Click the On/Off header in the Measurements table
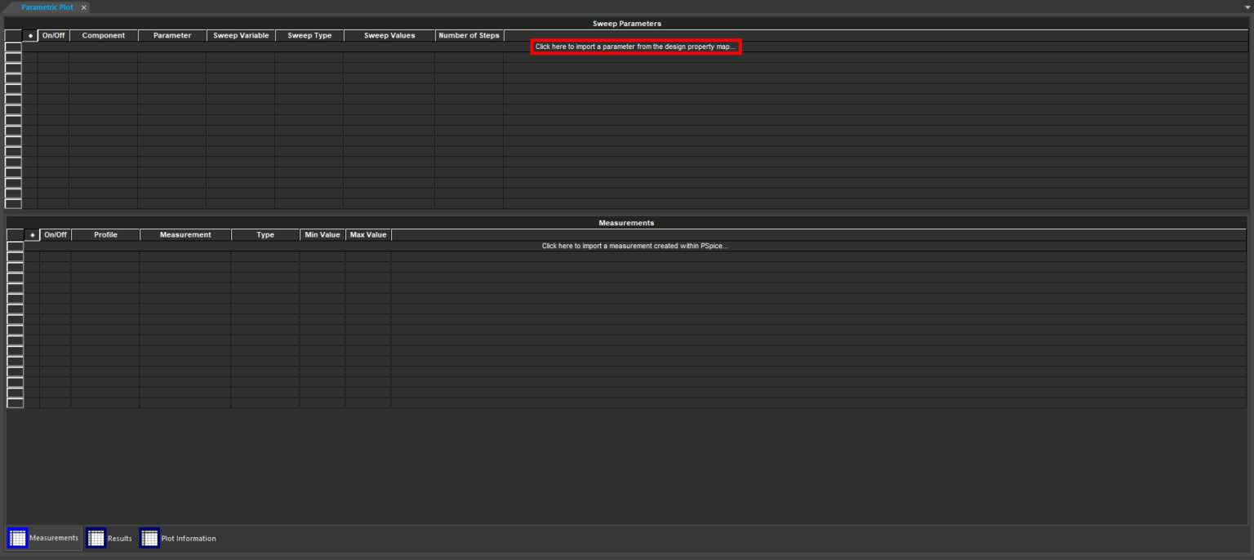 (x=55, y=234)
